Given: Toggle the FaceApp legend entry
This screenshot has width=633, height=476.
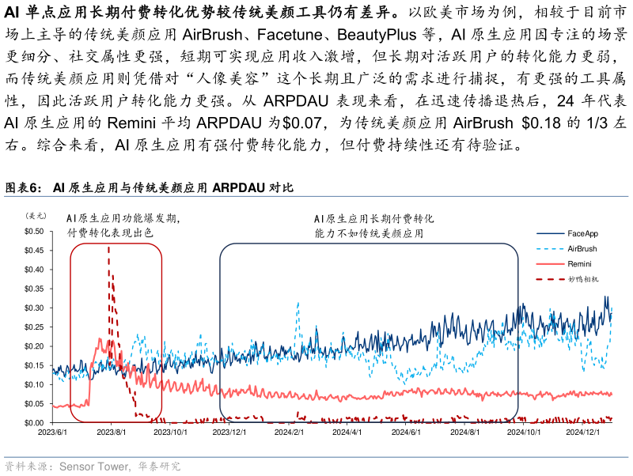Looking at the screenshot, I should tap(582, 233).
